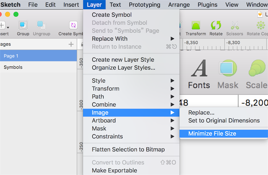Click the Create Symbol toolbar icon

[x=73, y=26]
